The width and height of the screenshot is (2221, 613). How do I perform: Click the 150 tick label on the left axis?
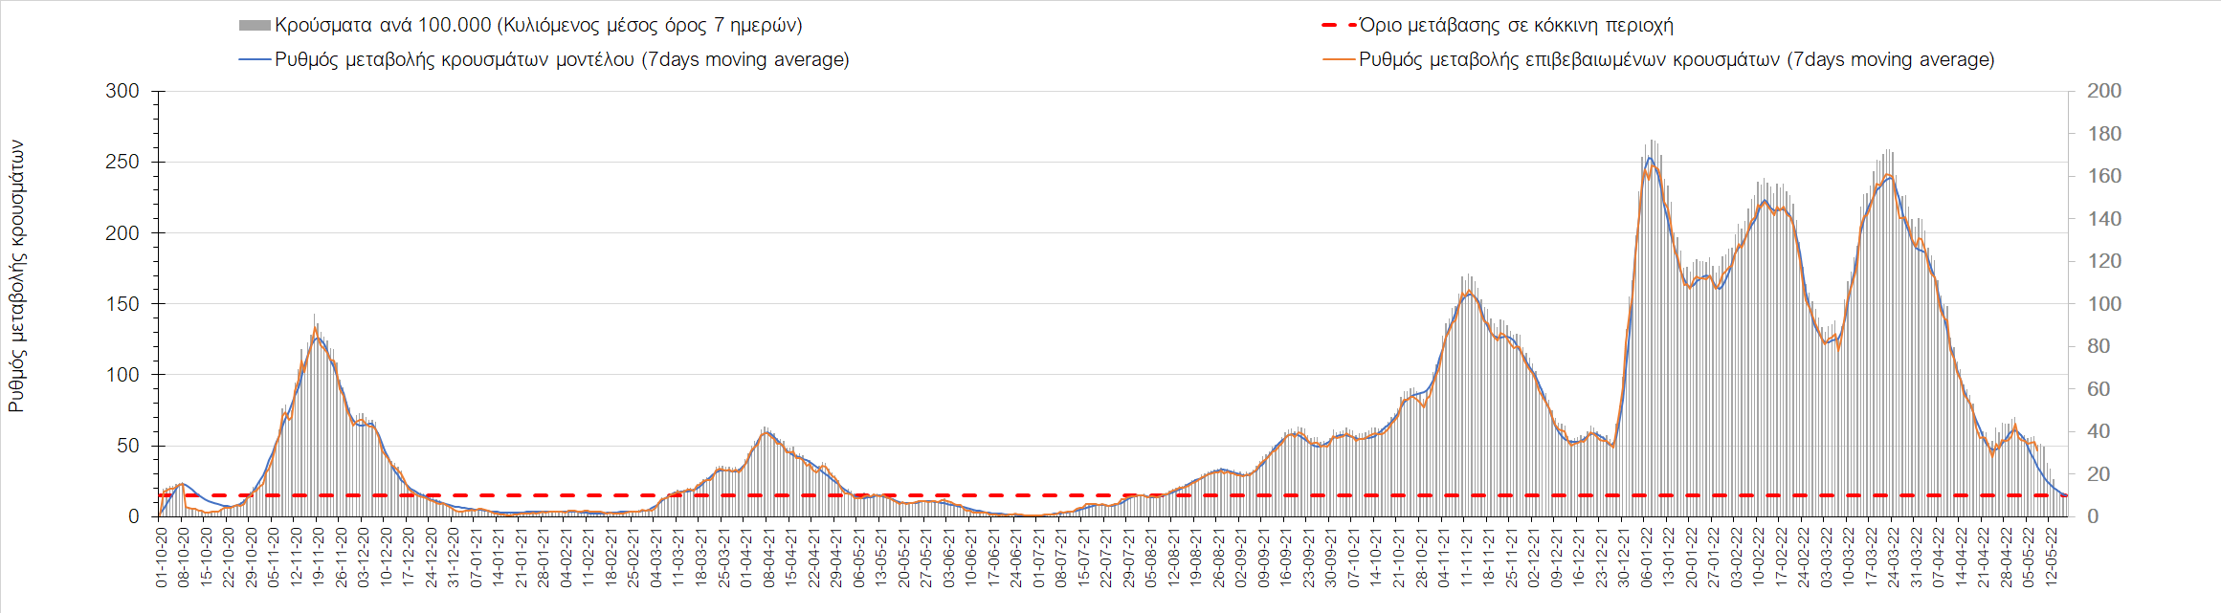coord(122,304)
